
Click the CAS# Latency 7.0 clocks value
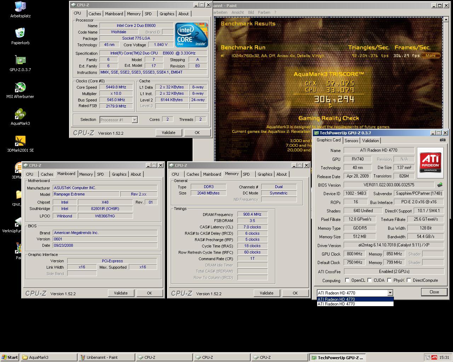click(252, 227)
